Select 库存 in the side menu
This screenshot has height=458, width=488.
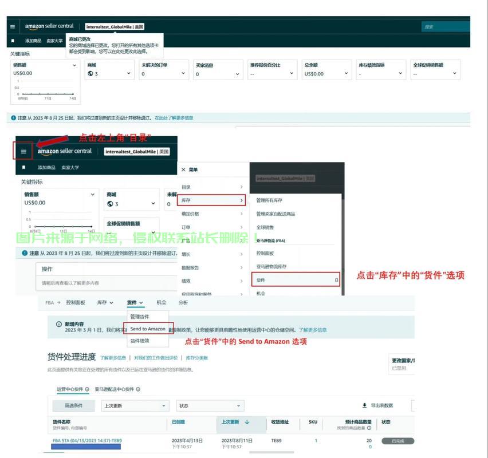[x=212, y=200]
